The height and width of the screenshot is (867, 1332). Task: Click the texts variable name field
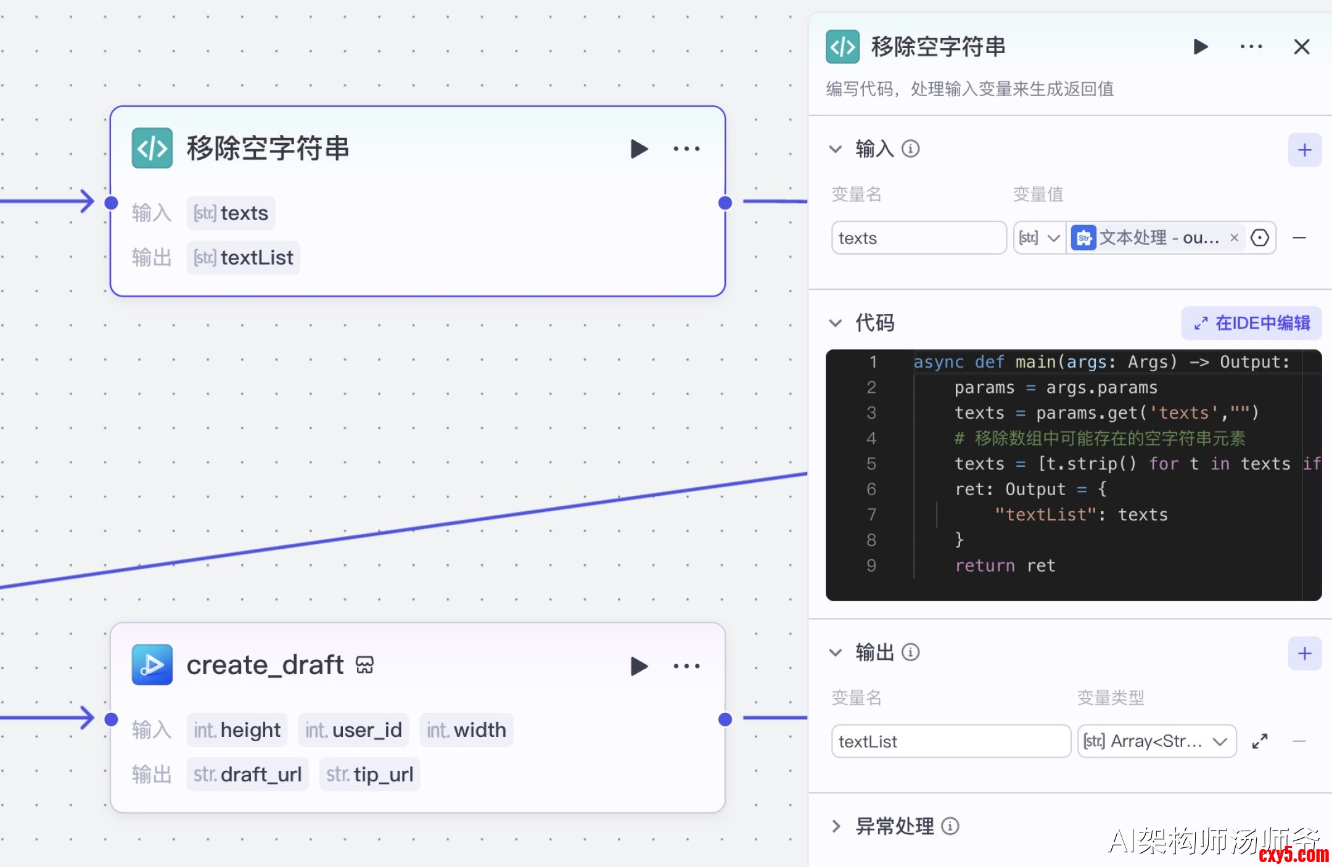[x=918, y=238]
